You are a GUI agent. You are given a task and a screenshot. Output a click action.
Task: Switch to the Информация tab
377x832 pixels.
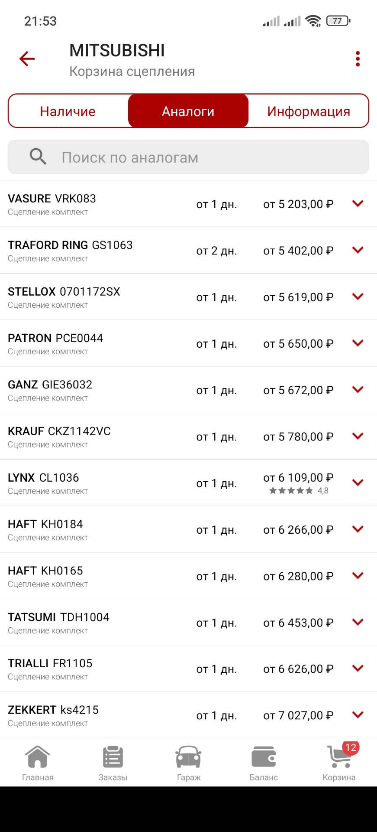pyautogui.click(x=308, y=111)
